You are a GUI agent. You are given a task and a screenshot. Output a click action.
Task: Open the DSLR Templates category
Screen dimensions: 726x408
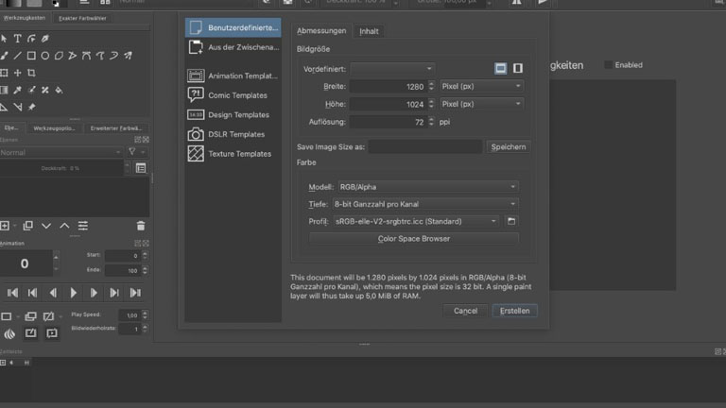coord(236,134)
